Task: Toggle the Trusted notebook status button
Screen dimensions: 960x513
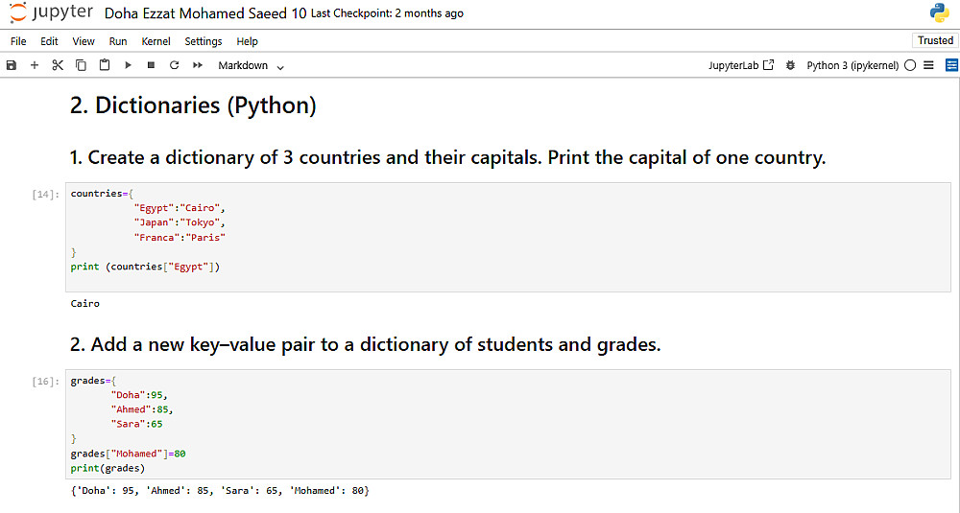Action: (935, 40)
